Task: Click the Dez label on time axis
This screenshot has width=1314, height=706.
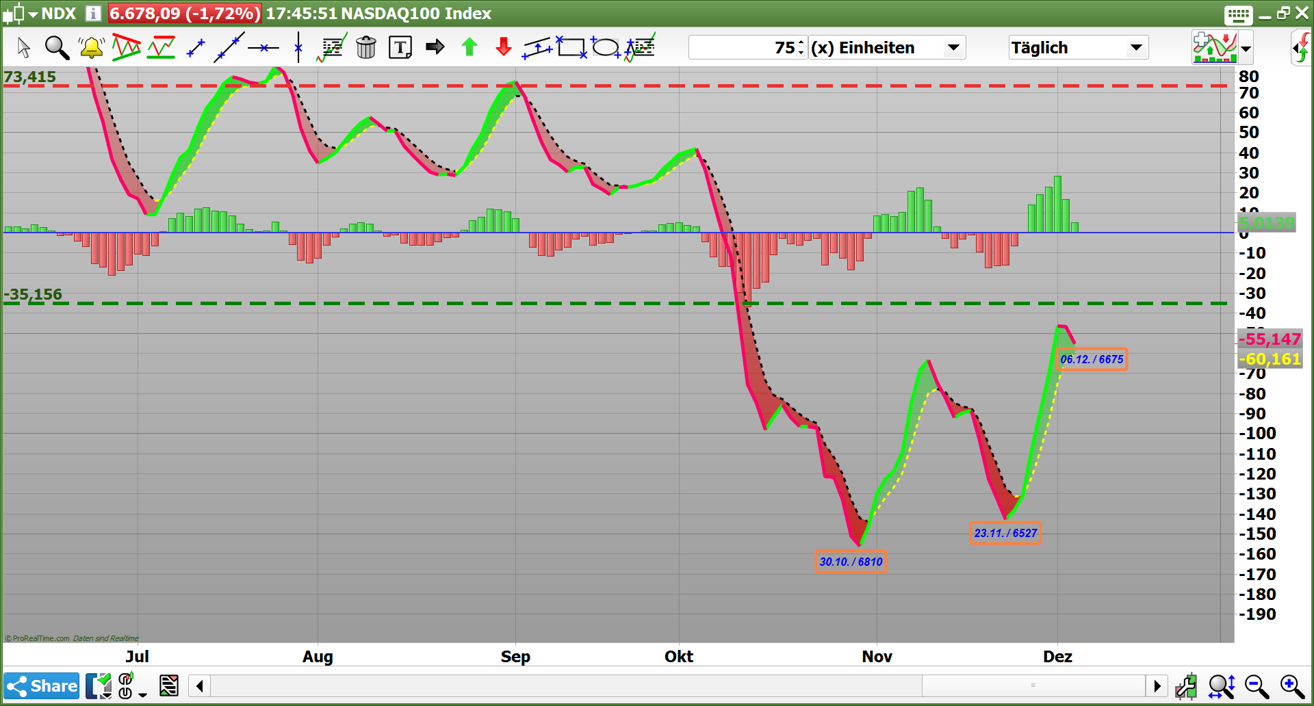Action: click(1057, 657)
